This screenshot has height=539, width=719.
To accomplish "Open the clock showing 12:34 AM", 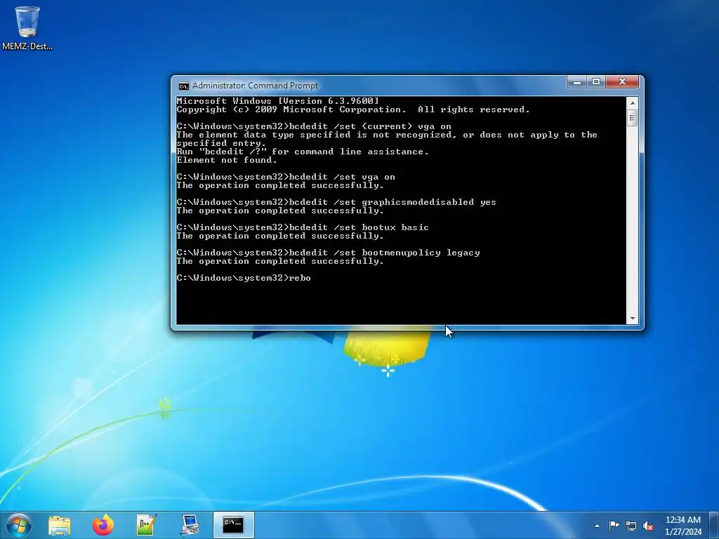I will tap(683, 526).
